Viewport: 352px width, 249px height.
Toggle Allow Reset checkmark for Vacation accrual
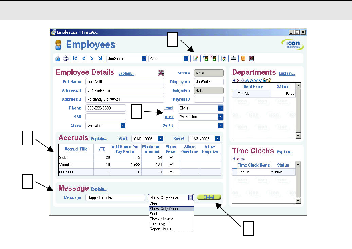[171, 164]
